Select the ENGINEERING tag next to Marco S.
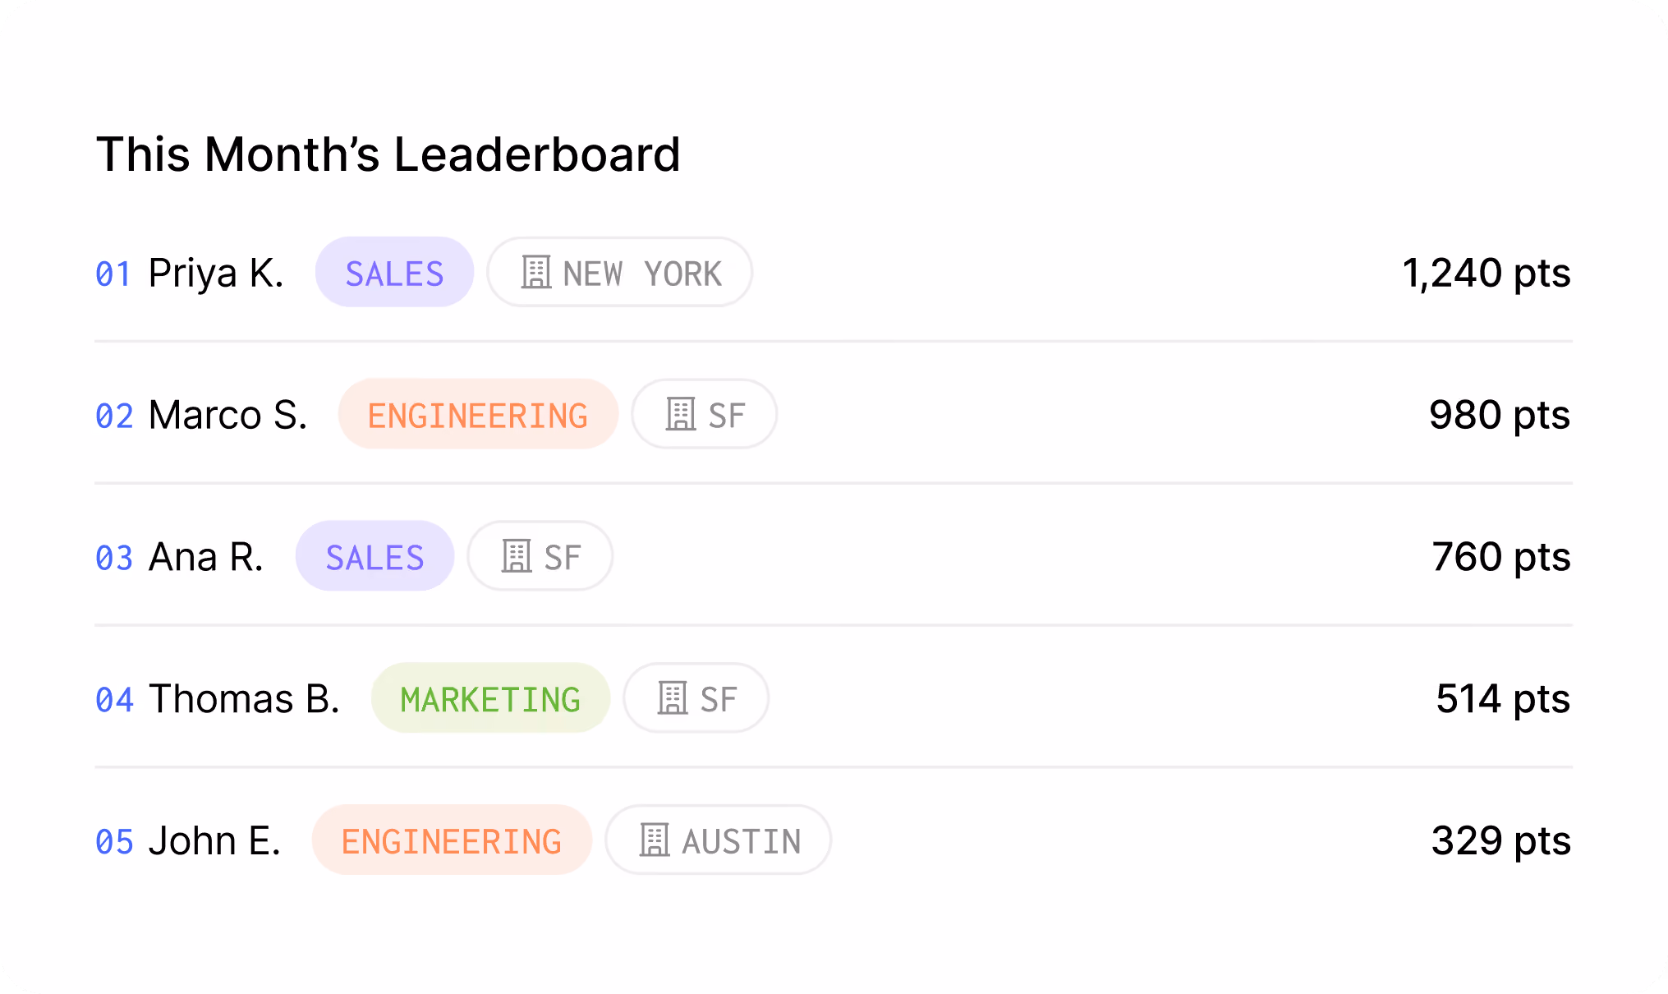 (x=478, y=414)
